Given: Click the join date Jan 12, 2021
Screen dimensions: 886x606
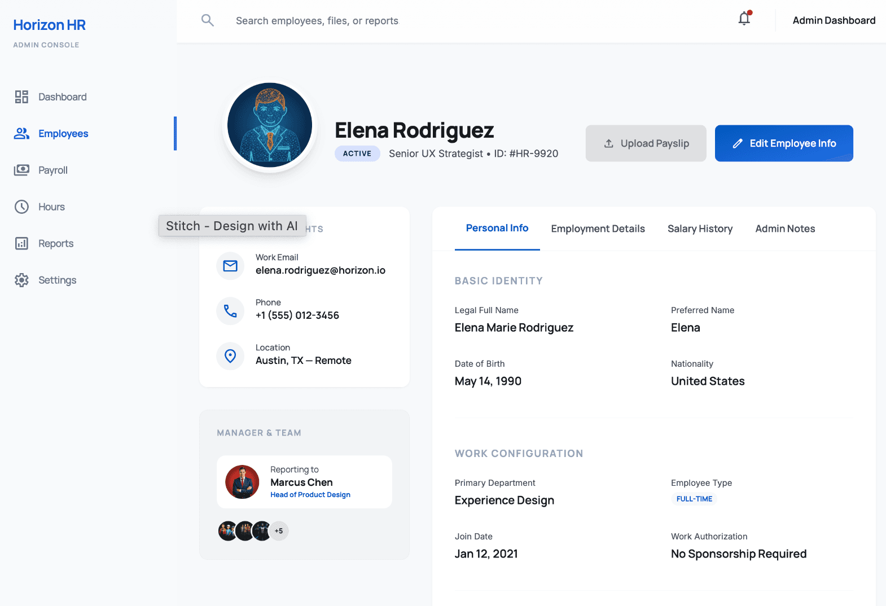Looking at the screenshot, I should (486, 554).
